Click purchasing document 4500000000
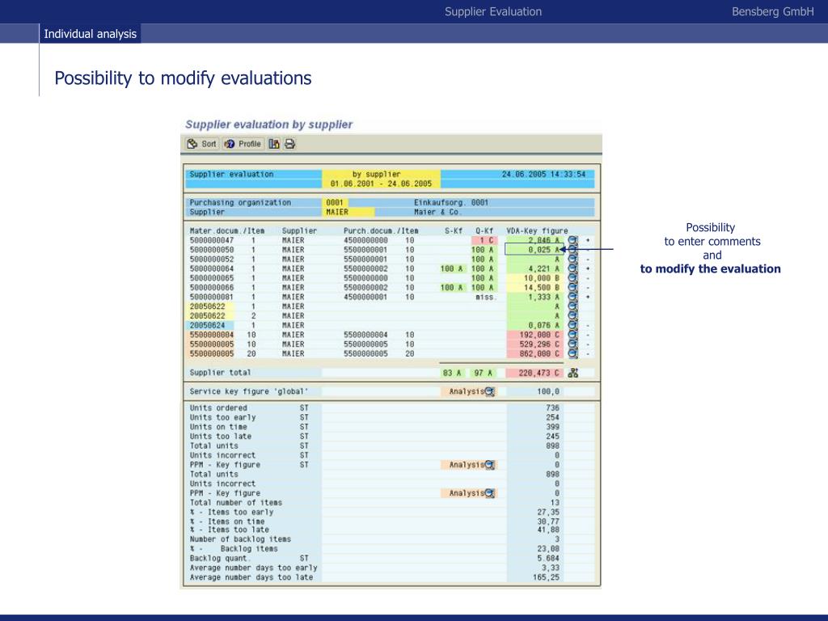Image resolution: width=828 pixels, height=621 pixels. click(365, 240)
